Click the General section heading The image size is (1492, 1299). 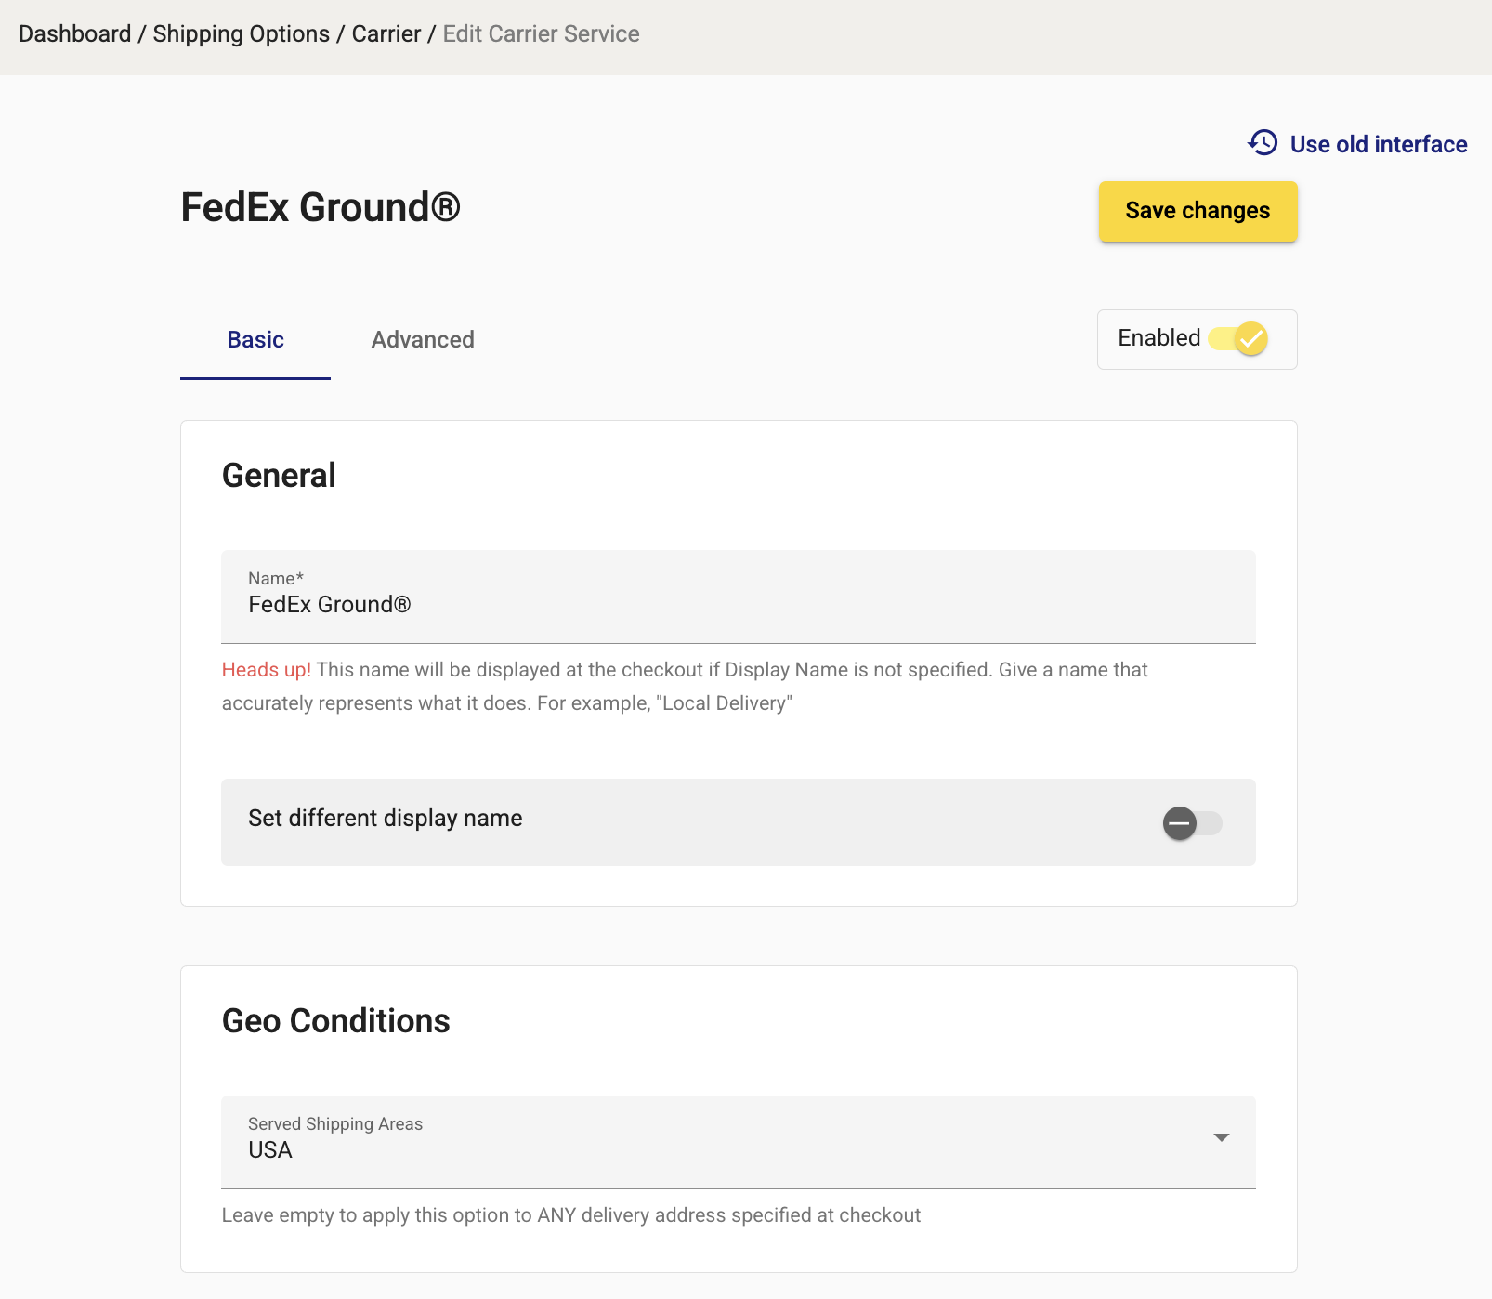coord(279,476)
